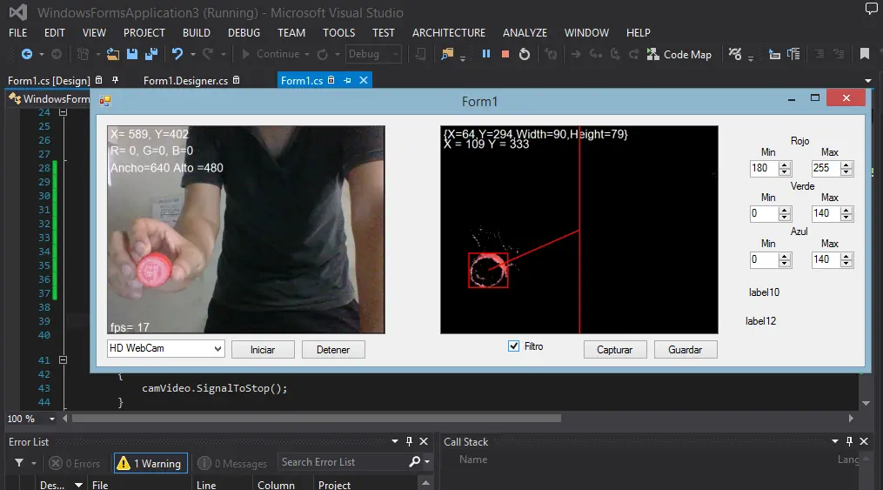Screen dimensions: 883x490
Task: Click the Capturar button
Action: [615, 350]
